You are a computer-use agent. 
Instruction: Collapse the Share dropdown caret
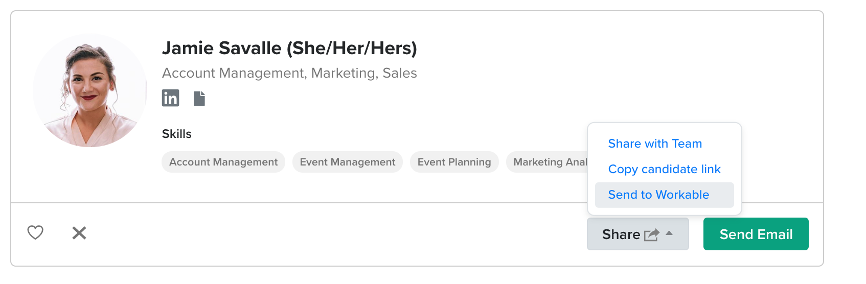point(669,233)
